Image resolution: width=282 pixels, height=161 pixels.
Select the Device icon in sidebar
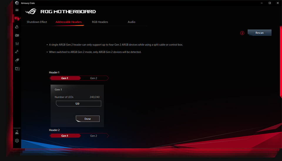(17, 18)
